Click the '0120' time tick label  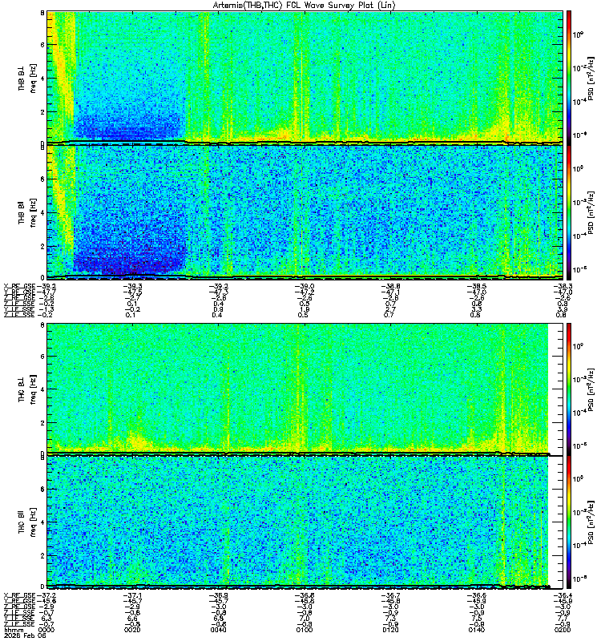(390, 630)
